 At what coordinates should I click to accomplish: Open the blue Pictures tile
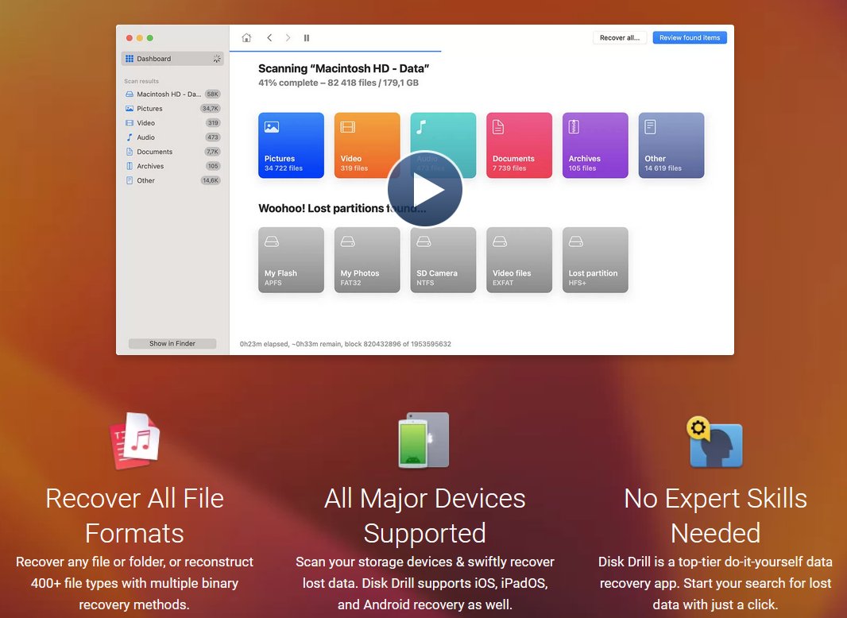(x=291, y=145)
